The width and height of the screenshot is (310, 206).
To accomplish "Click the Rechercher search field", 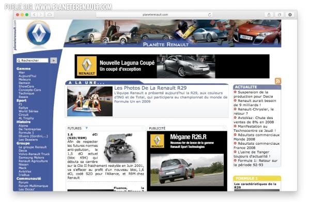I will click(x=33, y=60).
